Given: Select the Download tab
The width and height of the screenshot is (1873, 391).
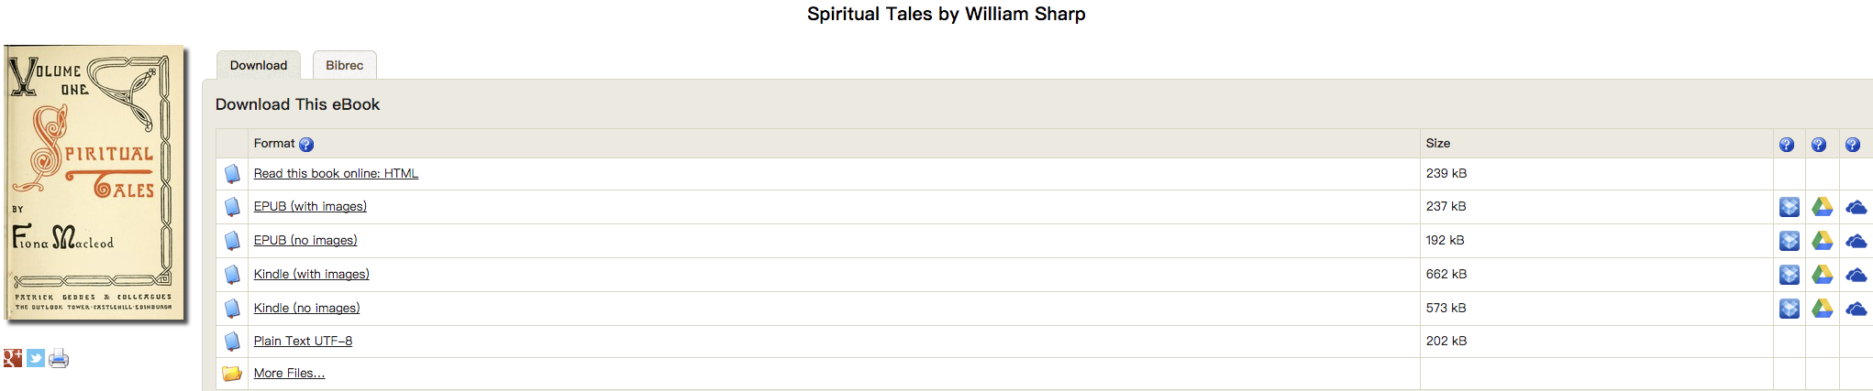Looking at the screenshot, I should [x=259, y=65].
